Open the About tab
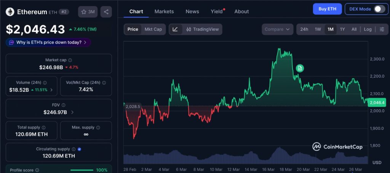 (241, 11)
